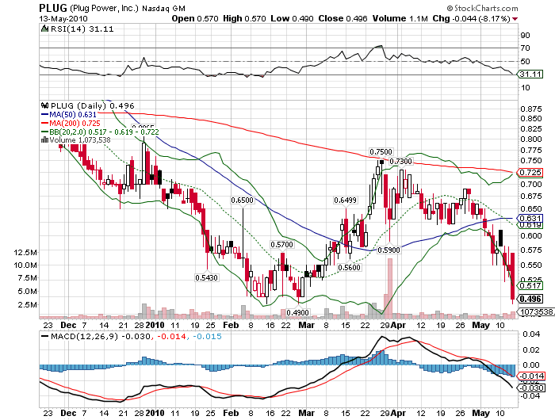Click the PLUG ticker symbol in the title
The width and height of the screenshot is (555, 420).
53,8
